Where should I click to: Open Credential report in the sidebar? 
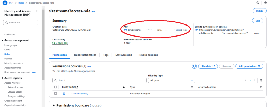click(13, 101)
